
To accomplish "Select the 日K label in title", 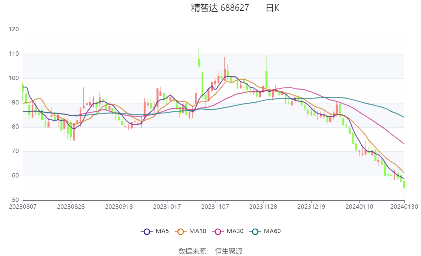I will click(272, 8).
